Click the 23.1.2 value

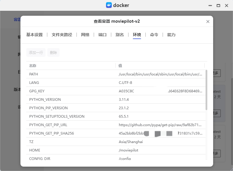pos(124,108)
